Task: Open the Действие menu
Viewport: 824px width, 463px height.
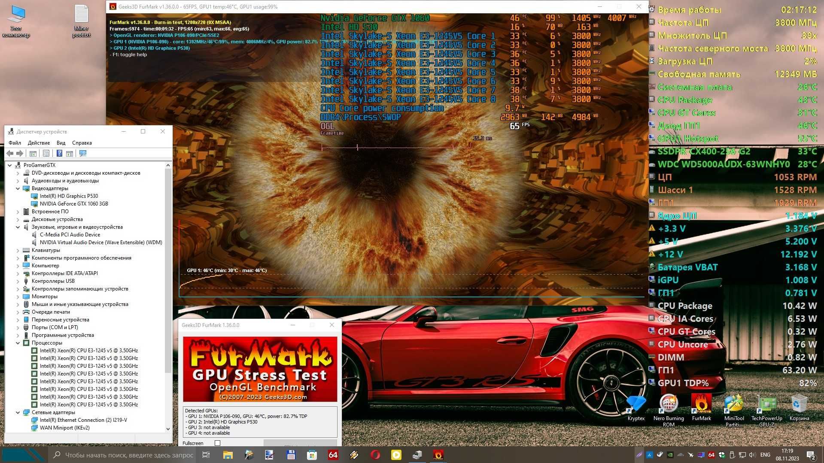Action: pyautogui.click(x=39, y=143)
